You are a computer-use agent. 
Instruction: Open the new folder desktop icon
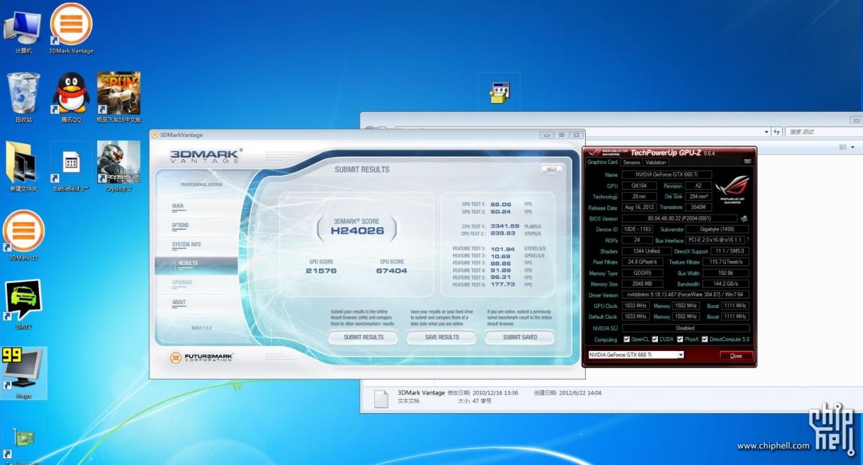click(x=24, y=166)
